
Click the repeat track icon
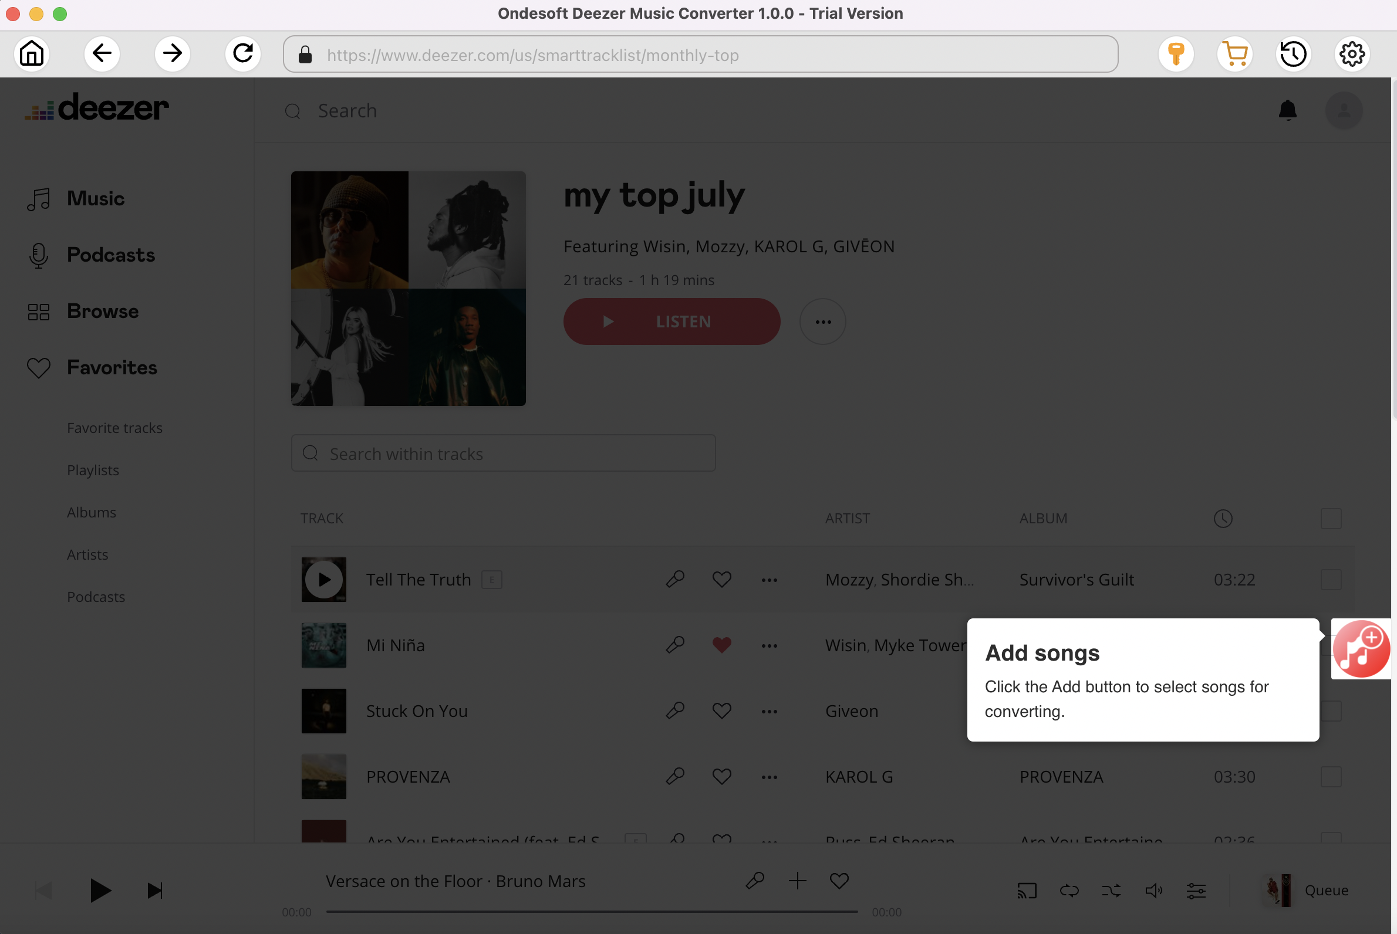click(1069, 890)
